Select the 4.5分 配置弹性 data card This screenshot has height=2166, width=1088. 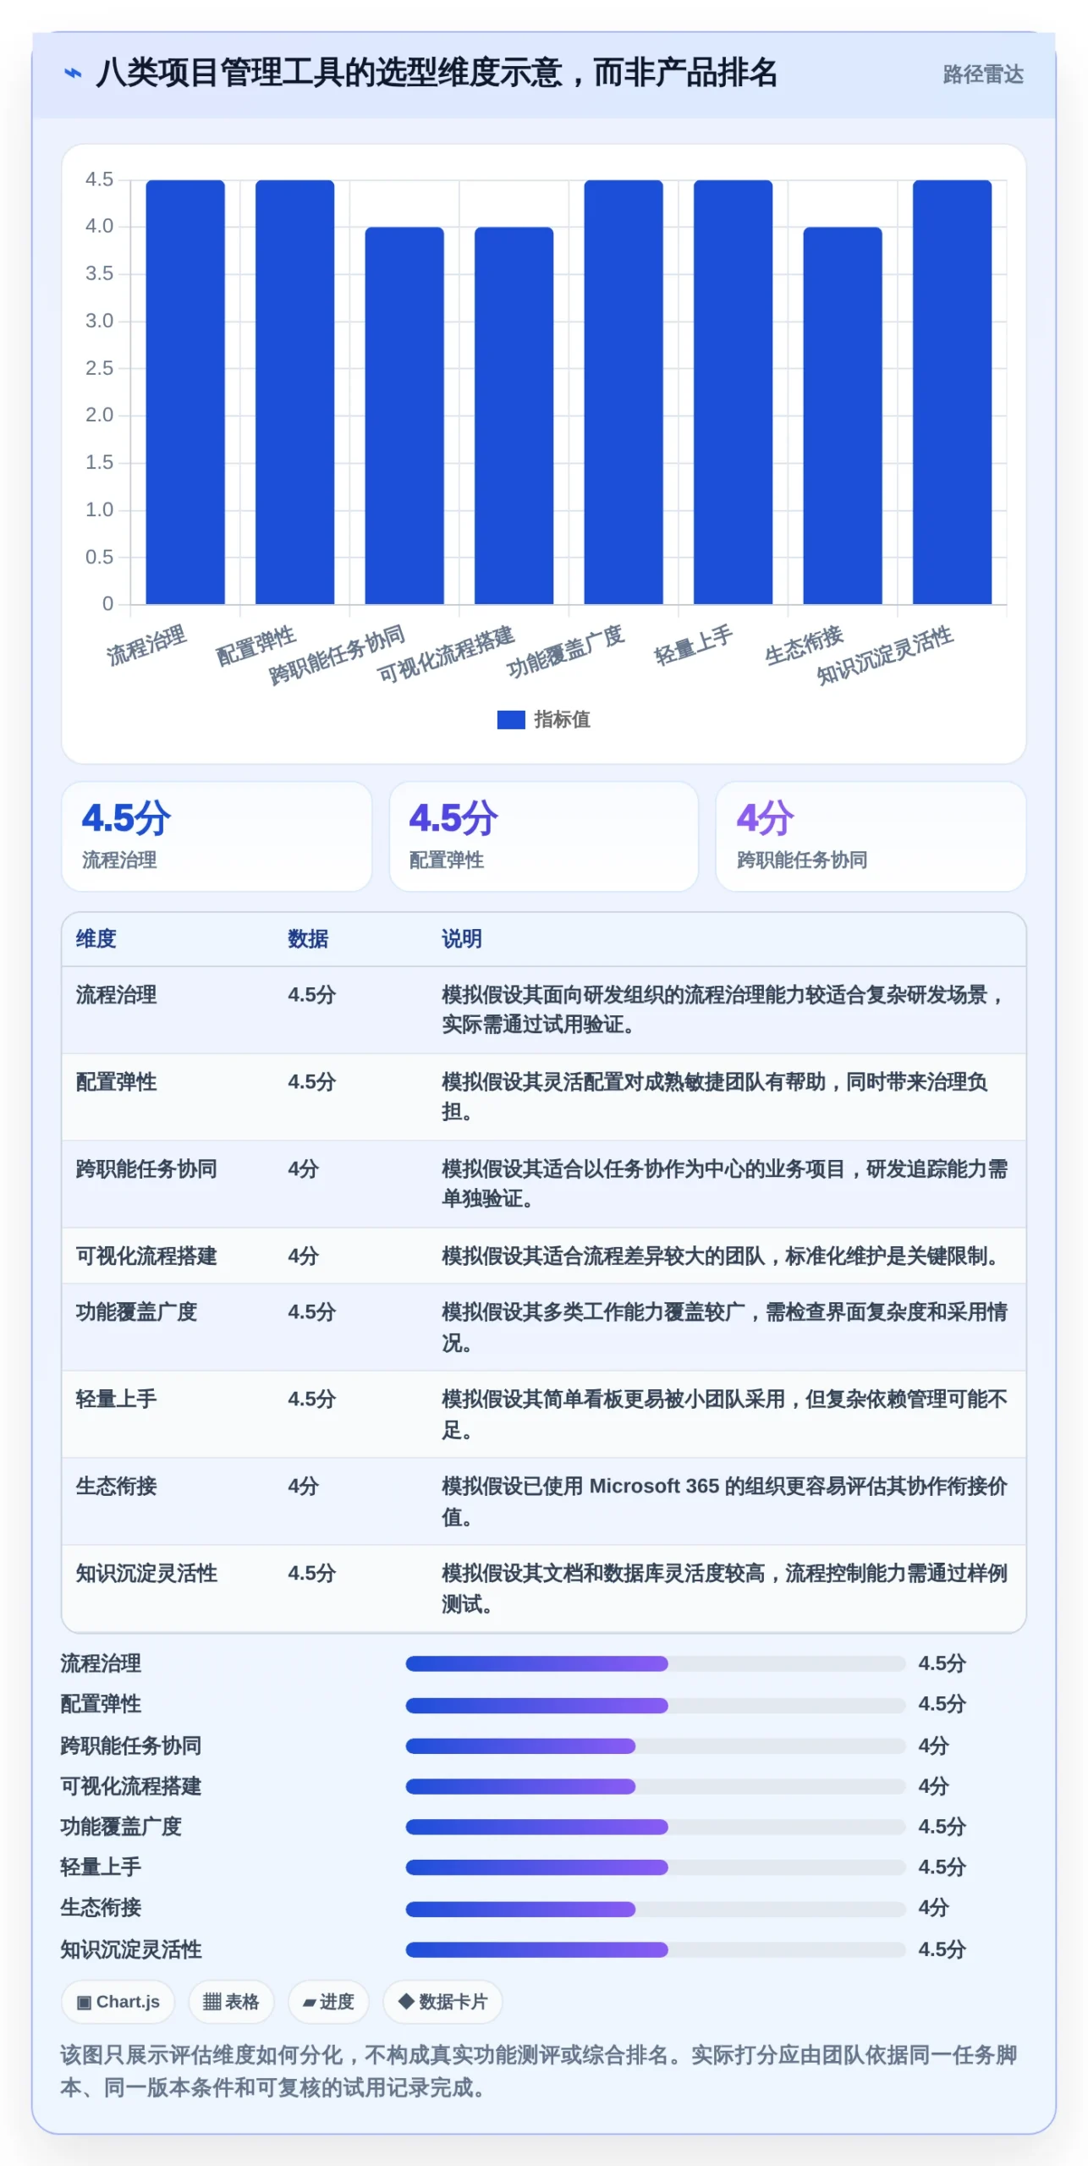pyautogui.click(x=544, y=836)
